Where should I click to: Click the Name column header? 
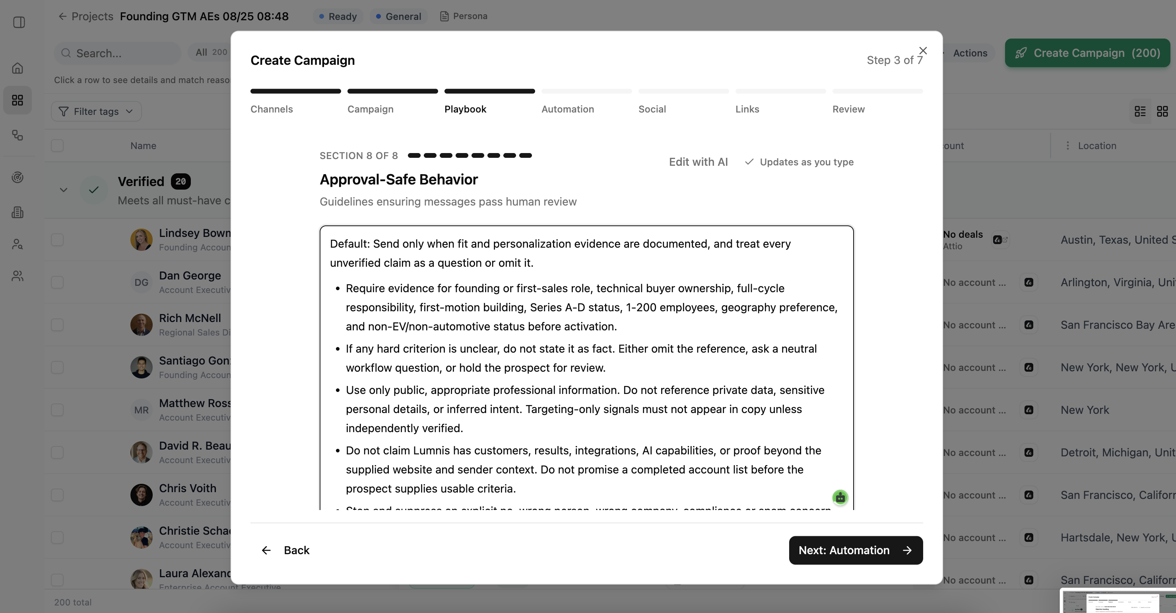tap(144, 145)
